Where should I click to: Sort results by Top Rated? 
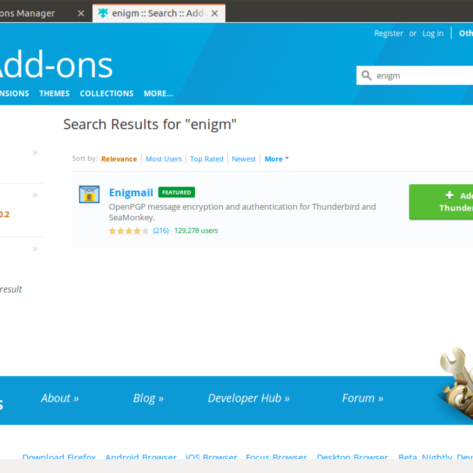point(206,159)
